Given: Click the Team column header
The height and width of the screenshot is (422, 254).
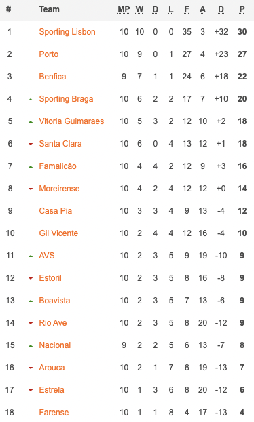Looking at the screenshot, I should (x=50, y=9).
